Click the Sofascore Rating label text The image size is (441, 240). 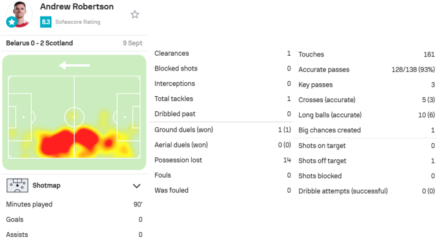coord(78,22)
